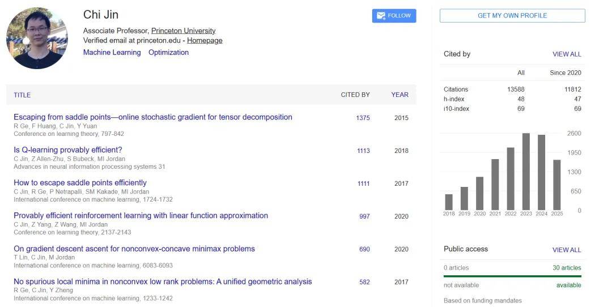Click the envelope Follow button

(x=394, y=16)
